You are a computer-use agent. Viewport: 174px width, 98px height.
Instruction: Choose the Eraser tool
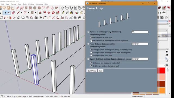(x=13, y=13)
